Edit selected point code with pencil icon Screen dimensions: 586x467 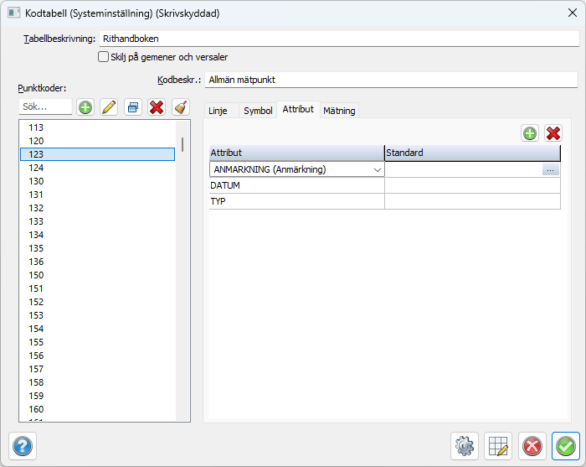pos(109,107)
